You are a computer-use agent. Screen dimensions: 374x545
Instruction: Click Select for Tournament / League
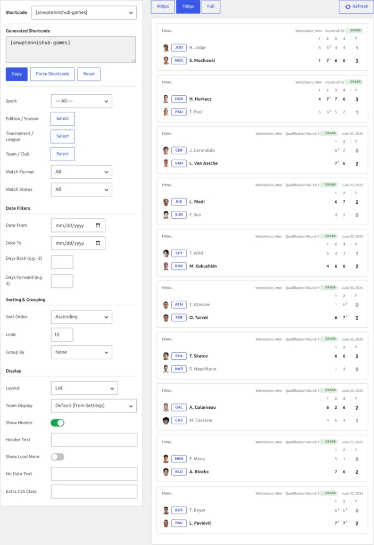(x=63, y=136)
